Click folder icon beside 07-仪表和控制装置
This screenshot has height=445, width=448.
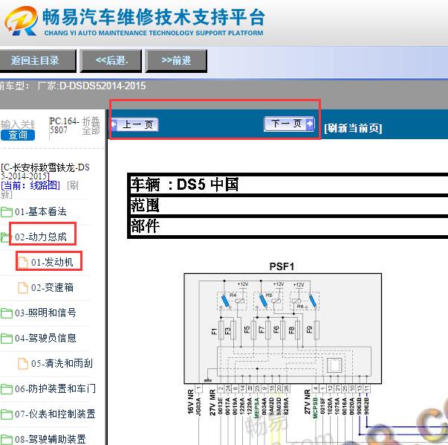pos(6,414)
